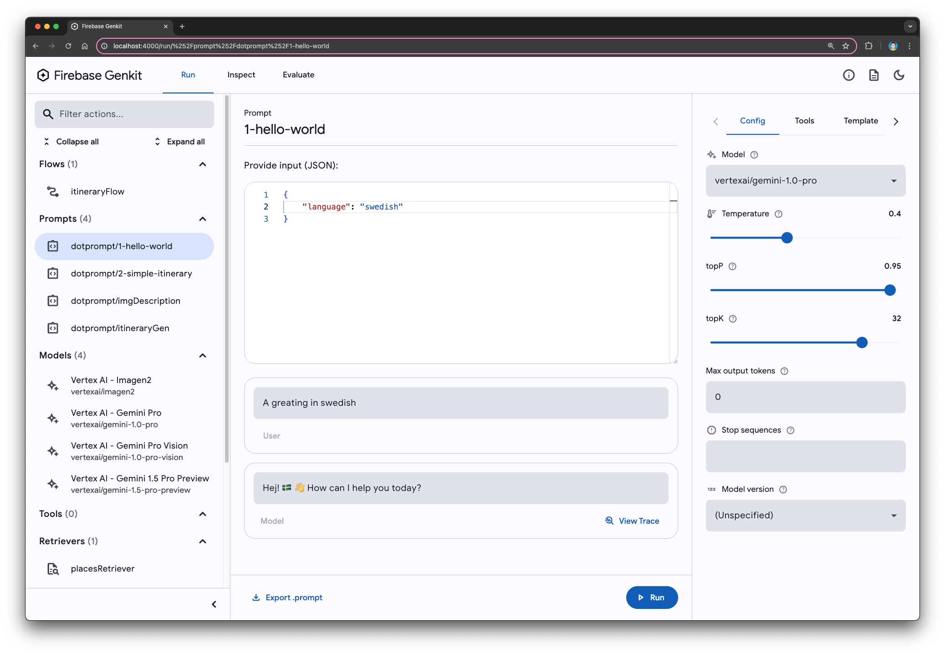Switch to the Template config tab
The width and height of the screenshot is (945, 654).
click(x=861, y=121)
